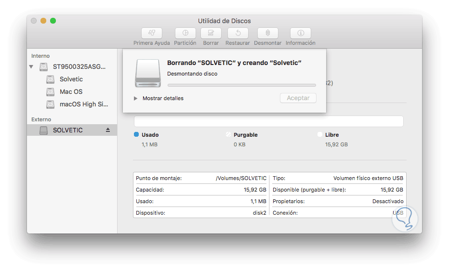449x272 pixels.
Task: Click the Purgable striped indicator
Action: click(x=228, y=135)
